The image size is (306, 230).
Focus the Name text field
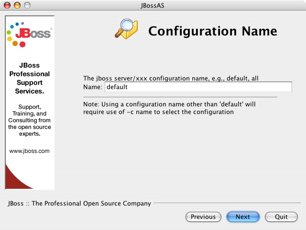[x=198, y=87]
